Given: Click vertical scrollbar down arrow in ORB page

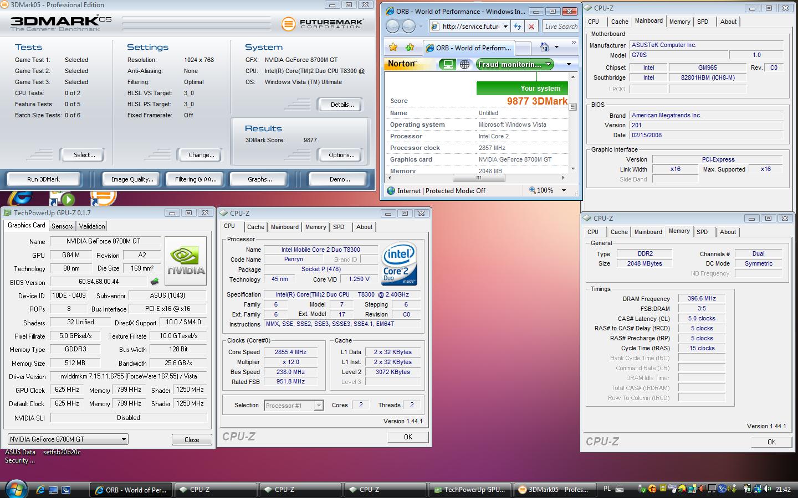Looking at the screenshot, I should (573, 169).
